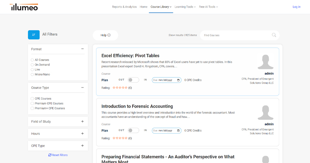Click admin name on Excel Efficiency card
Screen dimensions: 310x163
point(269,74)
